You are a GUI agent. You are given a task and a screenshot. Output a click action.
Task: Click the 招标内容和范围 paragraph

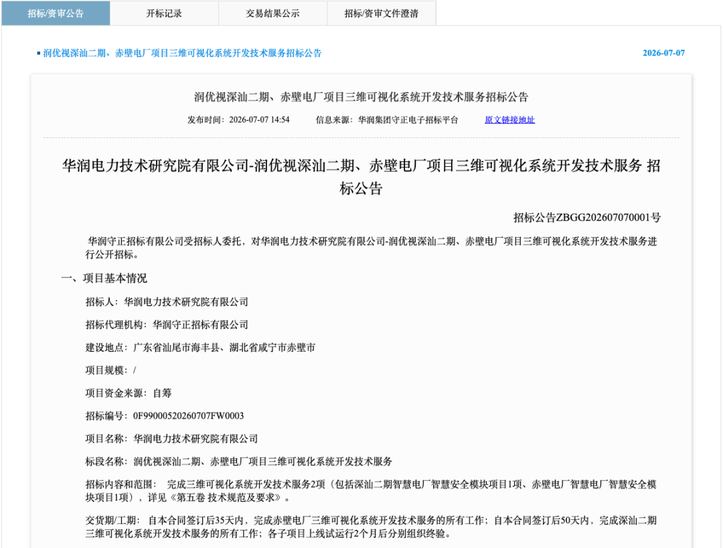[x=371, y=491]
